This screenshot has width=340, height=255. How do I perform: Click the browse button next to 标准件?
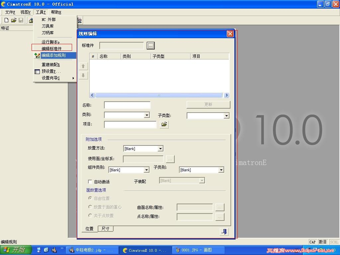point(150,46)
